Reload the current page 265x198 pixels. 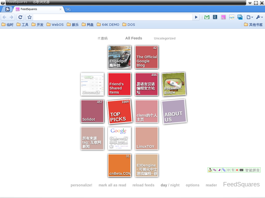click(20, 17)
